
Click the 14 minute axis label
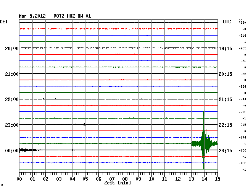pos(205,179)
